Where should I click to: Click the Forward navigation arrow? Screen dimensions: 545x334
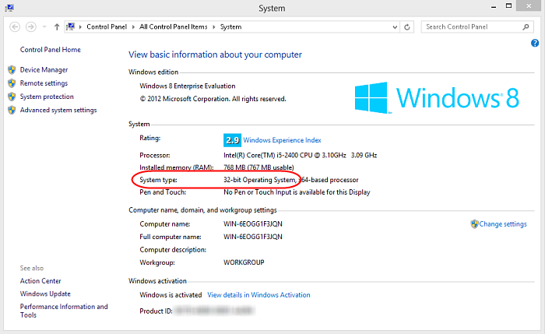click(31, 26)
